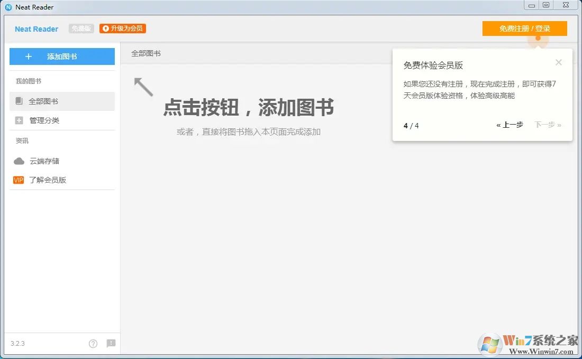Click 升级为会员 upgrade button
The width and height of the screenshot is (582, 359).
(x=123, y=29)
